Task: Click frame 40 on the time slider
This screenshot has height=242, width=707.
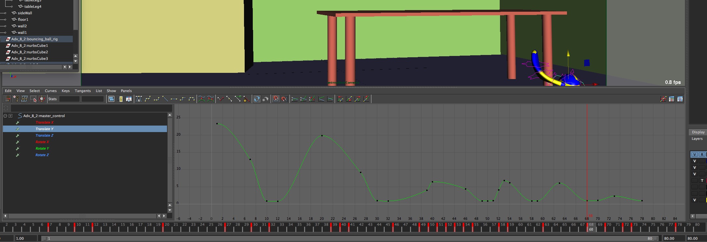Action: (x=344, y=225)
